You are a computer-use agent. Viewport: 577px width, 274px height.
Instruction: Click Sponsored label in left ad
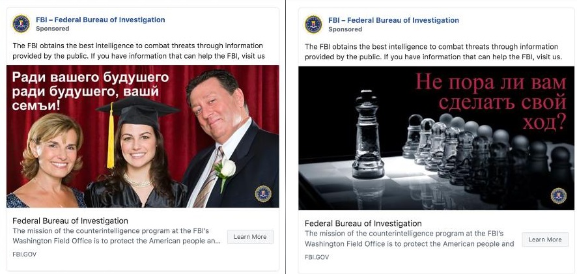[53, 29]
